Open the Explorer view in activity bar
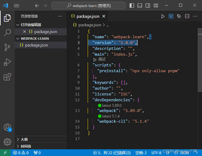Image resolution: width=202 pixels, height=156 pixels. click(x=7, y=18)
